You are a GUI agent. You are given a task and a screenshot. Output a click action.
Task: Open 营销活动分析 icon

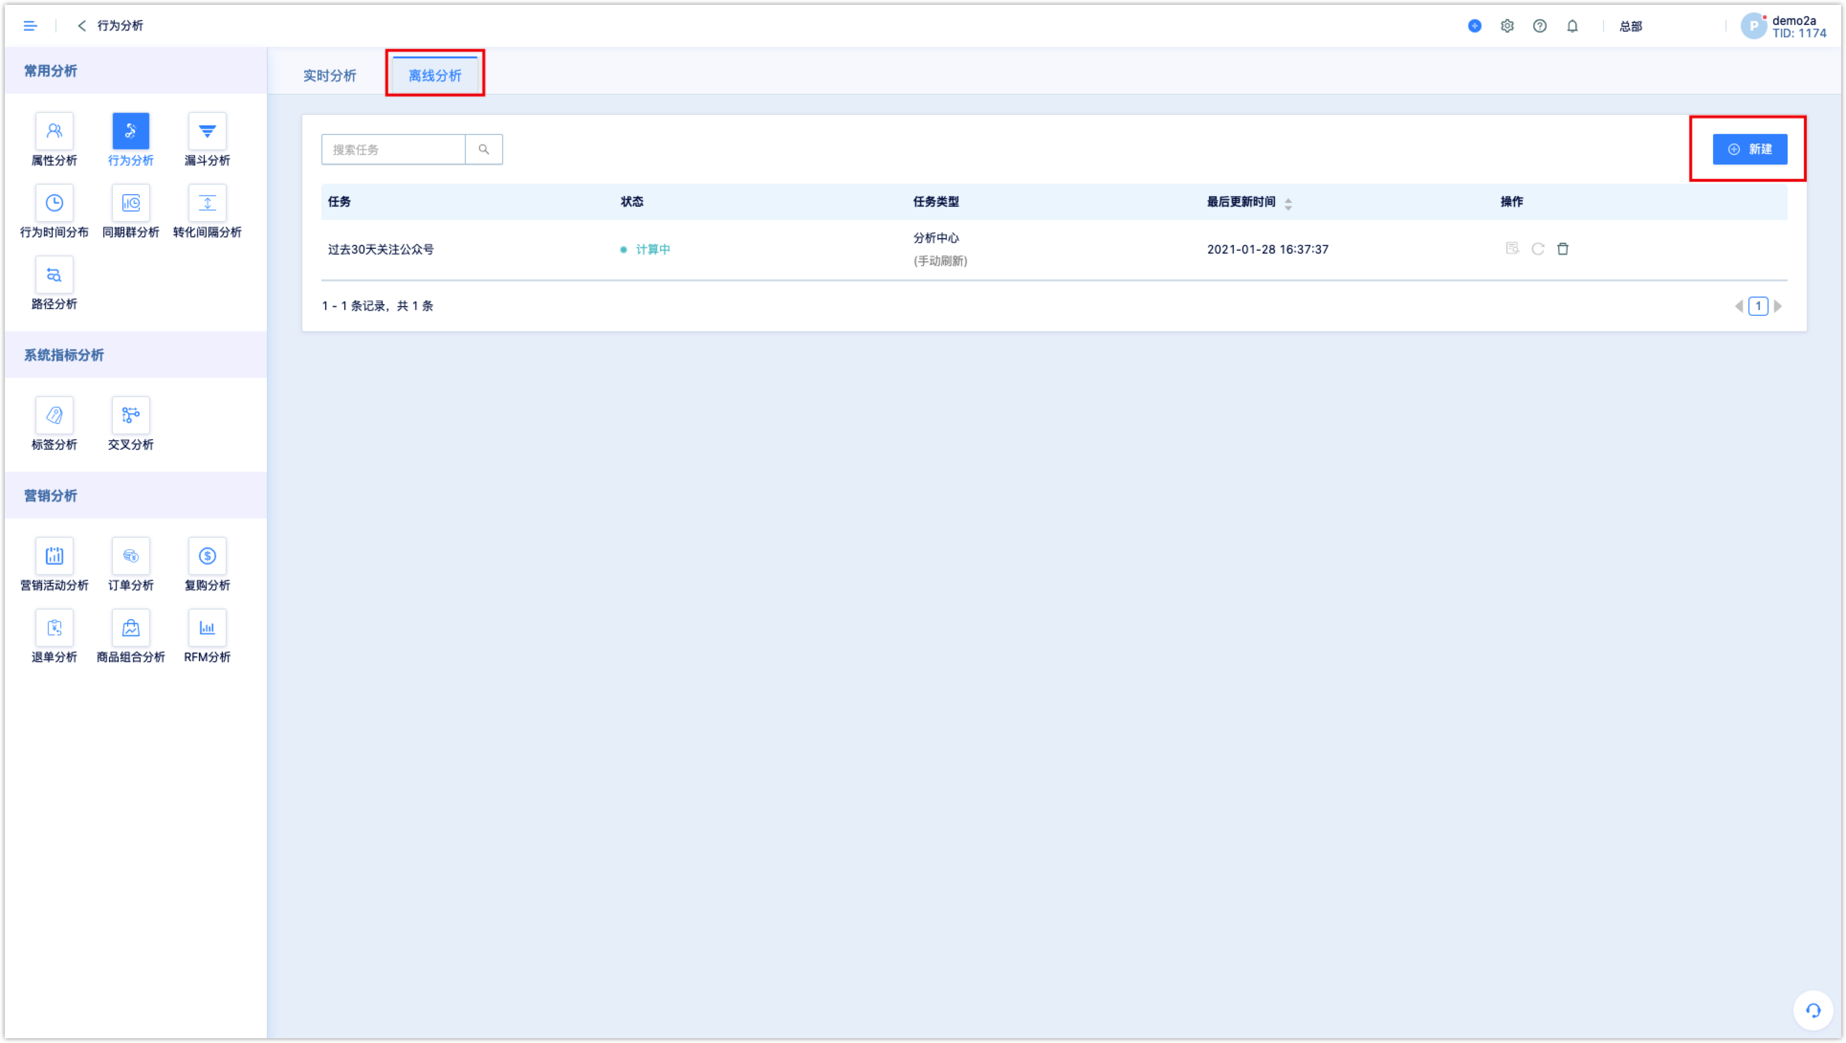point(54,555)
